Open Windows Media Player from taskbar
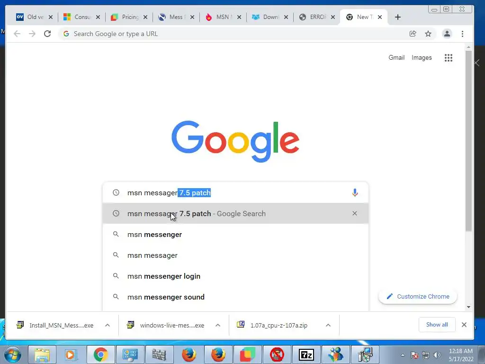Image resolution: width=485 pixels, height=364 pixels. point(71,355)
